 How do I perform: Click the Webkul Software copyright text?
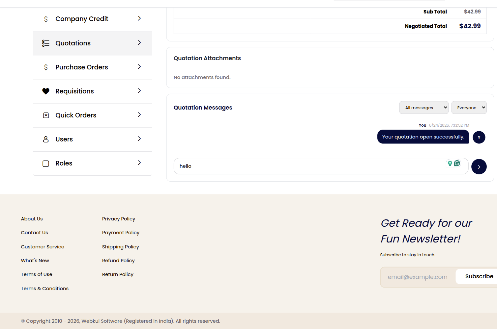tap(121, 321)
